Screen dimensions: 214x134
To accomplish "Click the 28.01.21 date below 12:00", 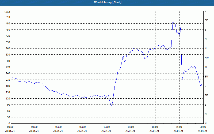I will pyautogui.click(x=106, y=131).
